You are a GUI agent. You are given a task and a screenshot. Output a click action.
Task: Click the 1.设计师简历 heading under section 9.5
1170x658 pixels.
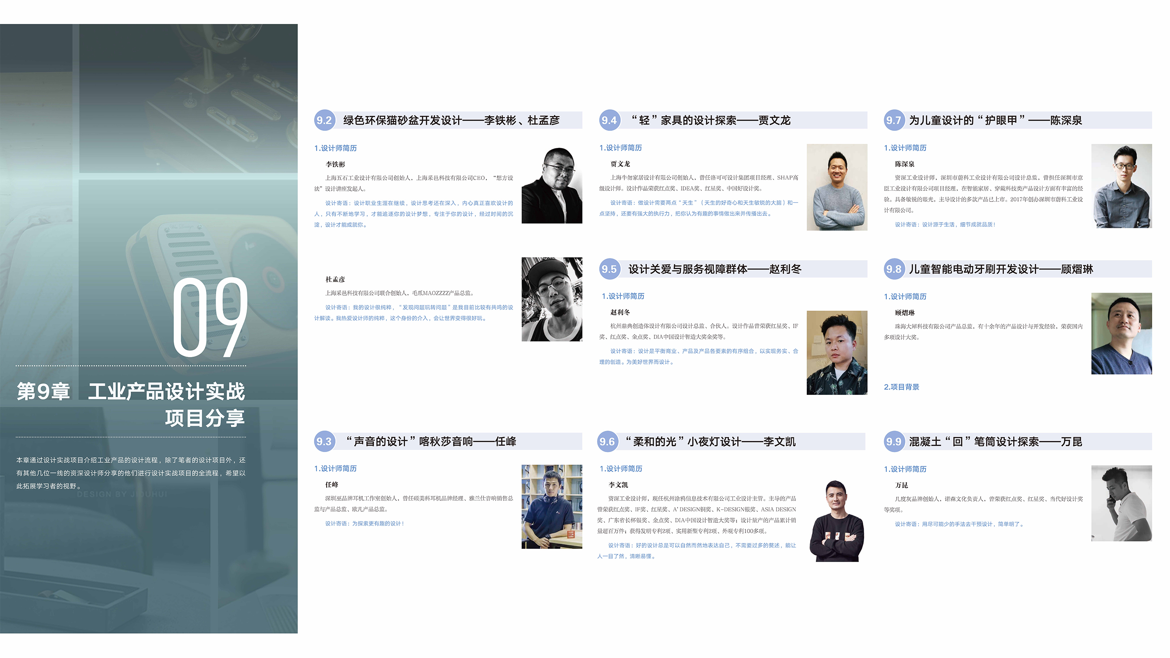click(623, 296)
